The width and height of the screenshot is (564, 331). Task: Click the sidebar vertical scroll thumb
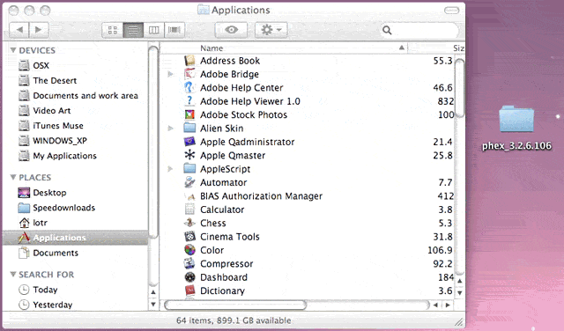(153, 143)
